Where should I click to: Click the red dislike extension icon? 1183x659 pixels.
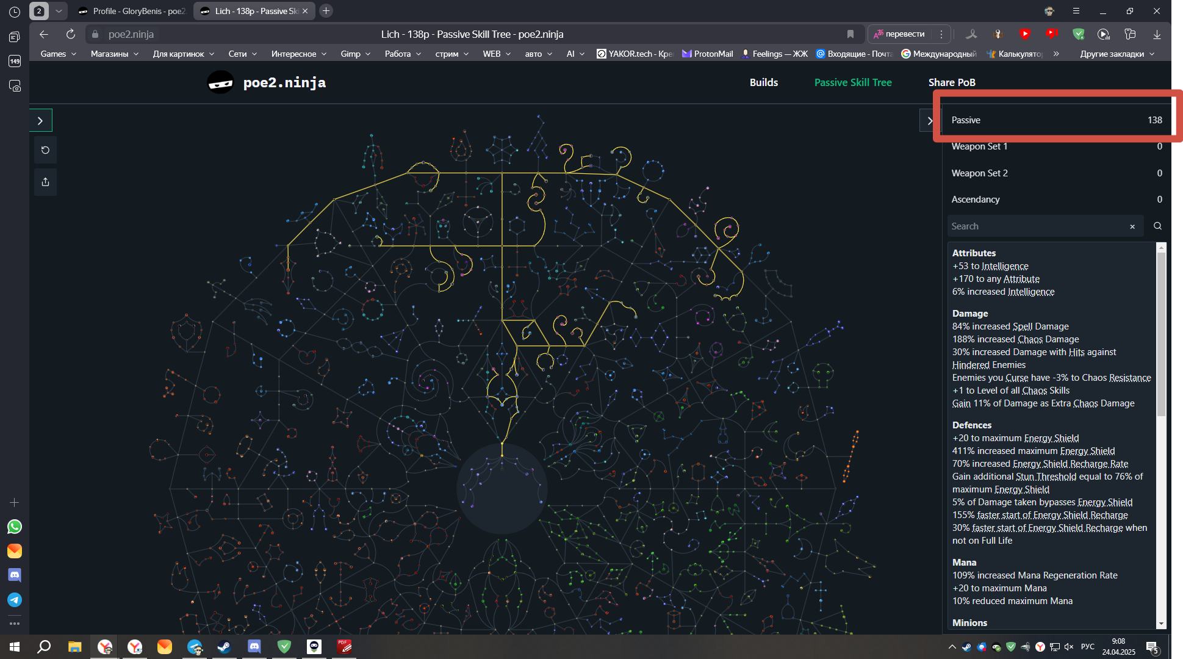point(1051,34)
